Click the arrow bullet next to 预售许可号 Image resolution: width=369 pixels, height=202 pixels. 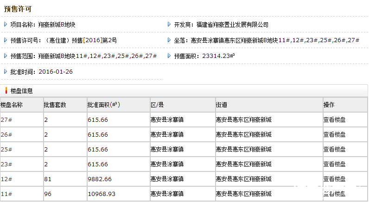(6, 40)
